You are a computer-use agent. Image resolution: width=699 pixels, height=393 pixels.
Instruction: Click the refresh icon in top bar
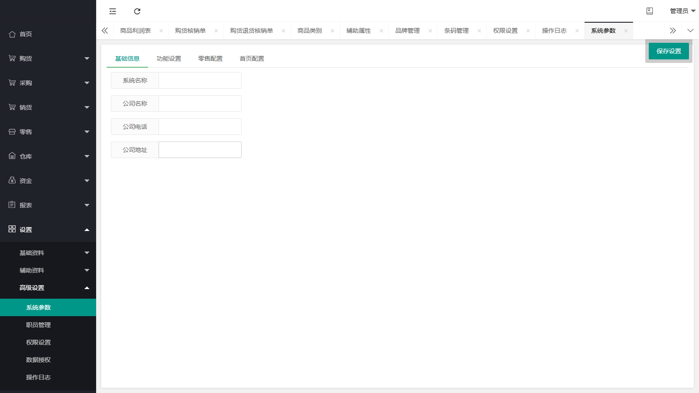[137, 11]
